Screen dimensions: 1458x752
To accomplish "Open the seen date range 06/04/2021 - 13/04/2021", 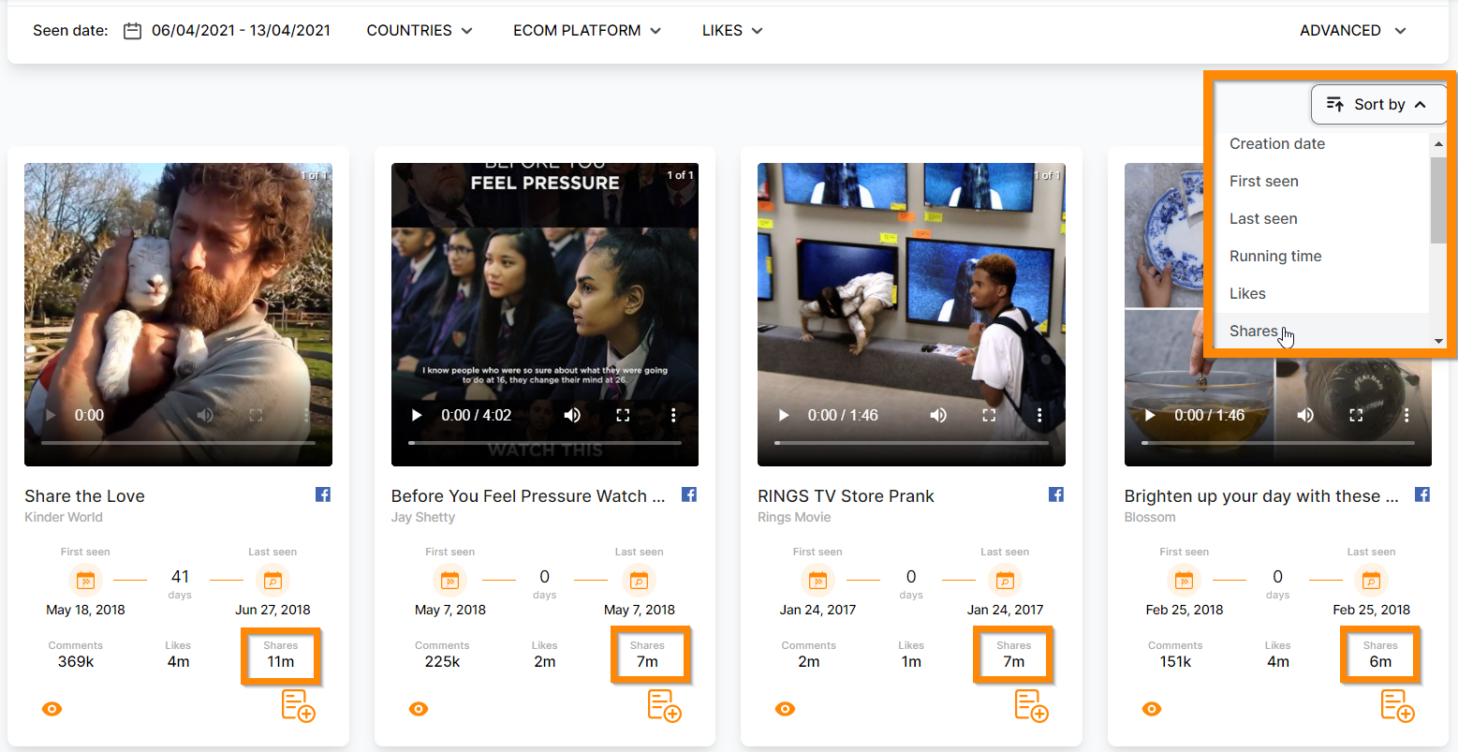I will [x=241, y=31].
